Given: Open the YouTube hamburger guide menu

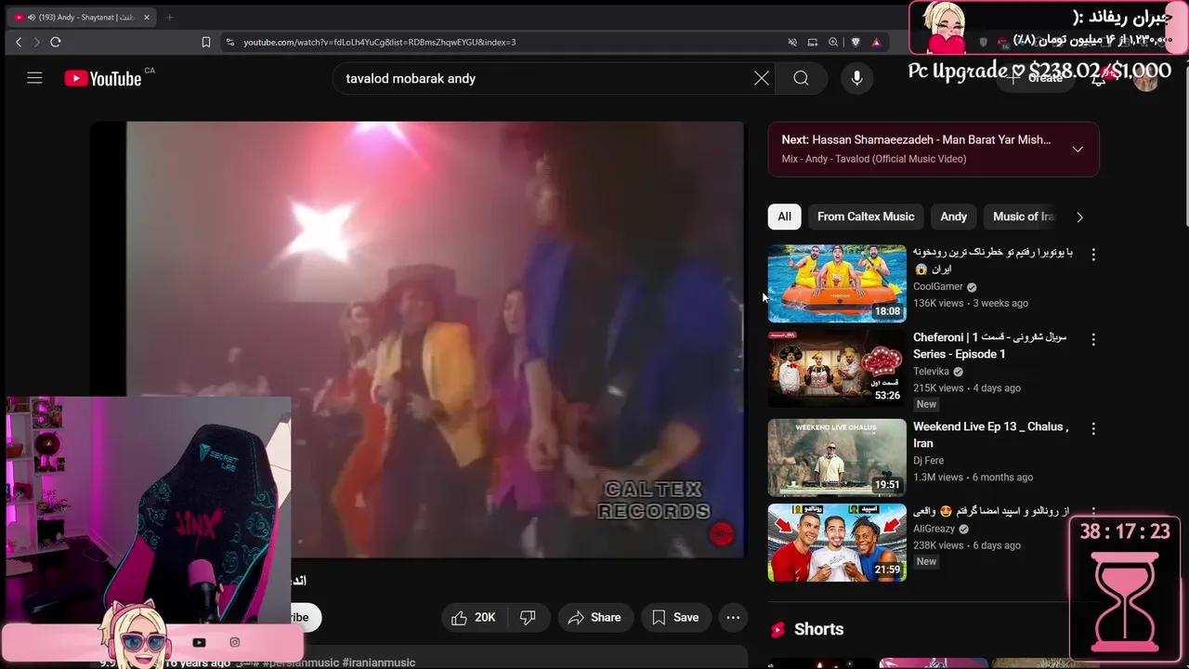Looking at the screenshot, I should (34, 78).
